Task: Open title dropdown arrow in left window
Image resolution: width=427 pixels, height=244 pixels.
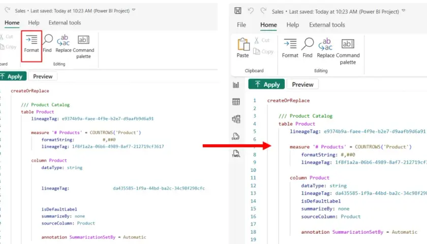Action: pyautogui.click(x=134, y=10)
